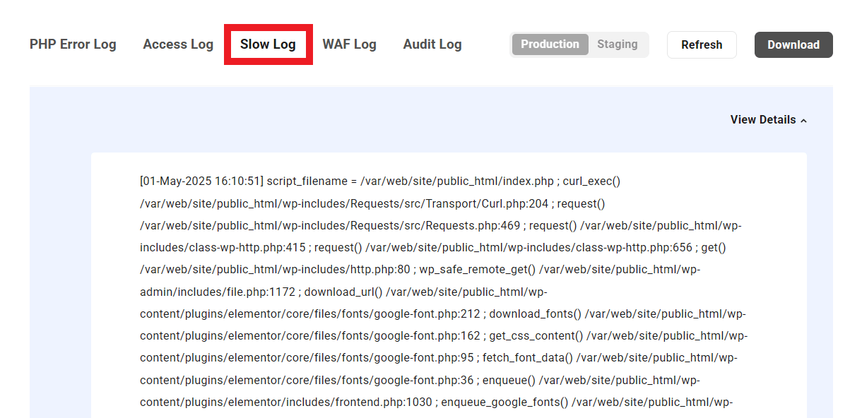Viewport: 862px width, 418px height.
Task: Click the Download button
Action: click(x=793, y=44)
